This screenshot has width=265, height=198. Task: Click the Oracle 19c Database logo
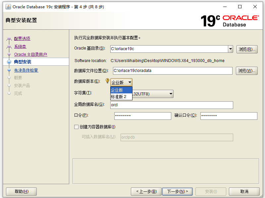tap(230, 21)
